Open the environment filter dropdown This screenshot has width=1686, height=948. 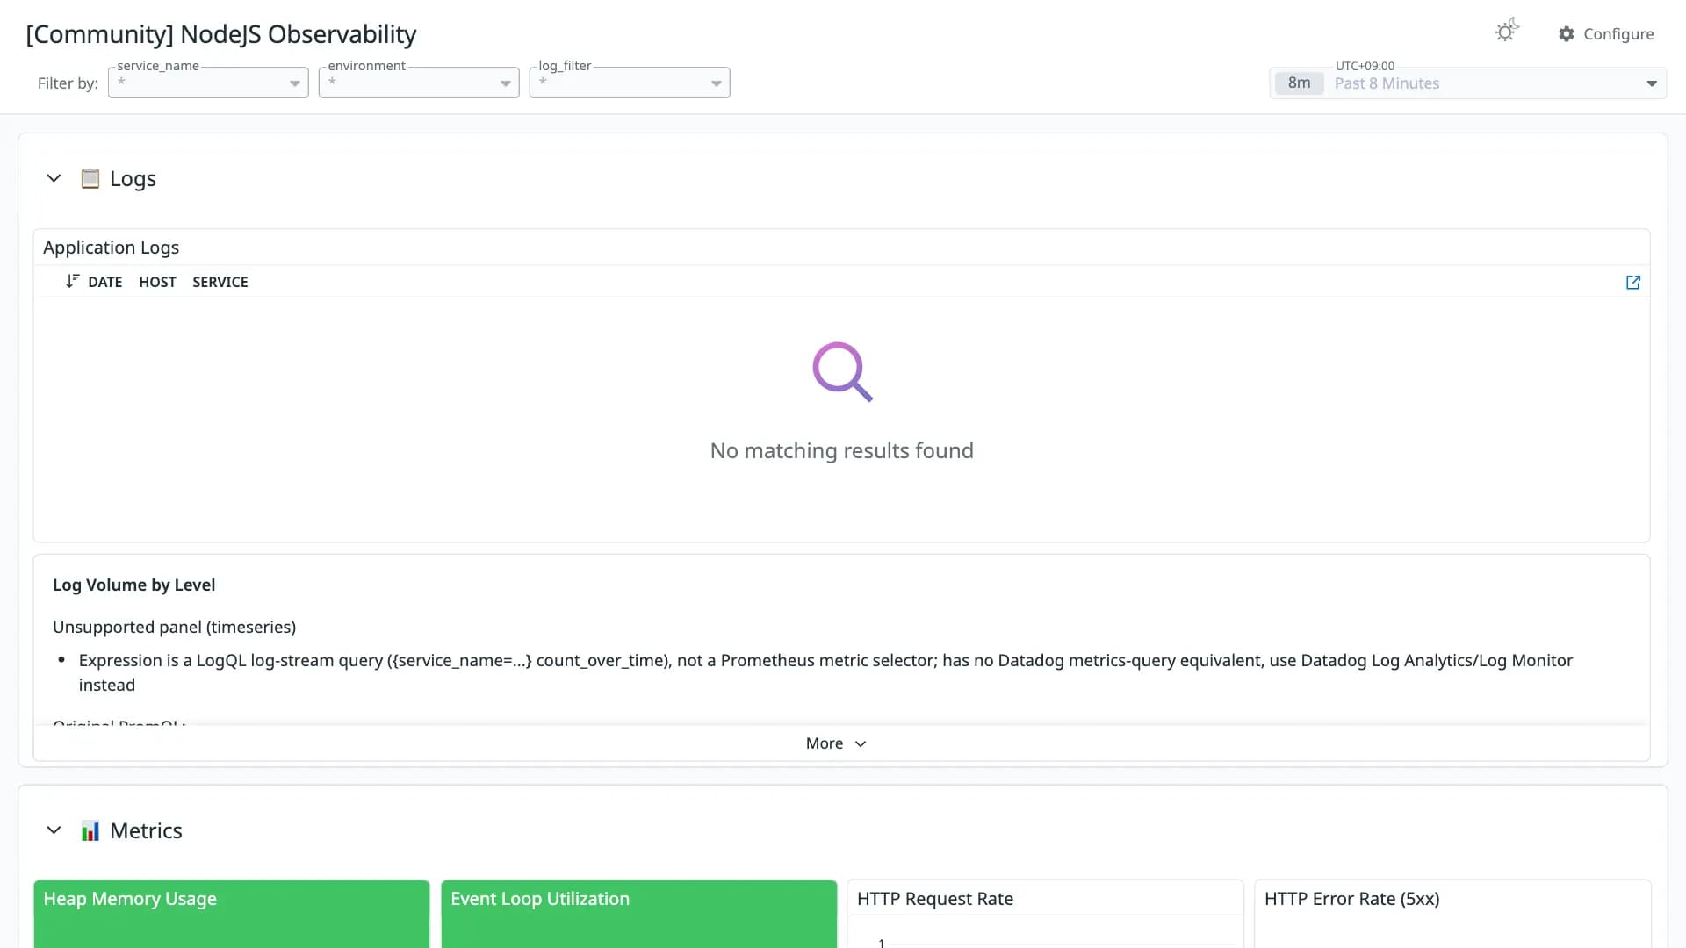[x=419, y=83]
